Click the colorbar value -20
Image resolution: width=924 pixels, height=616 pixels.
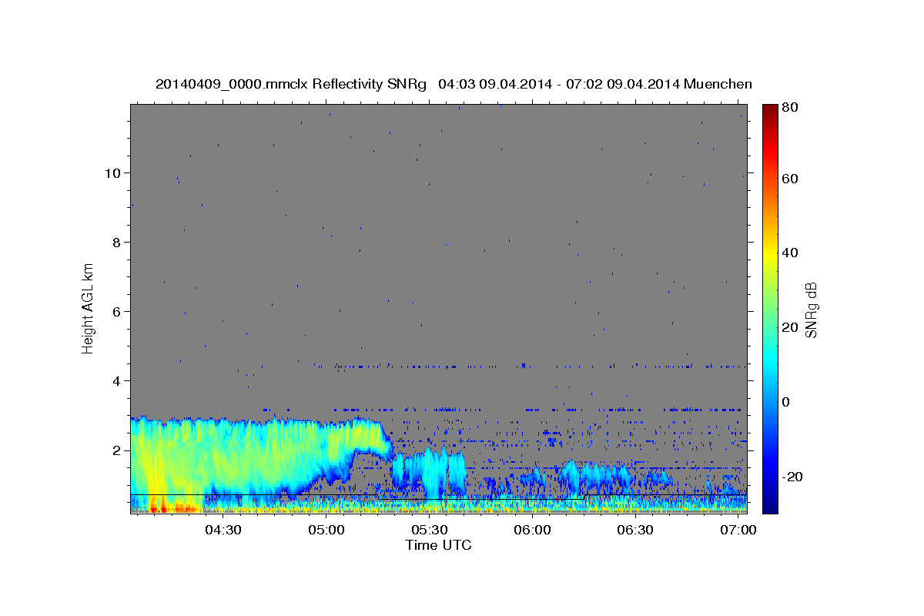(792, 477)
